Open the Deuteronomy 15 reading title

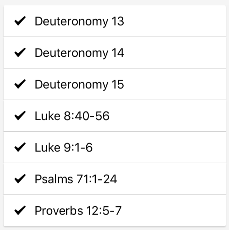pyautogui.click(x=79, y=85)
